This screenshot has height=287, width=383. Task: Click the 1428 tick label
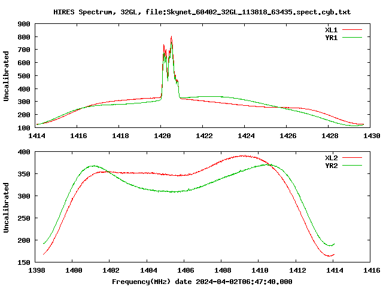tap(330, 136)
